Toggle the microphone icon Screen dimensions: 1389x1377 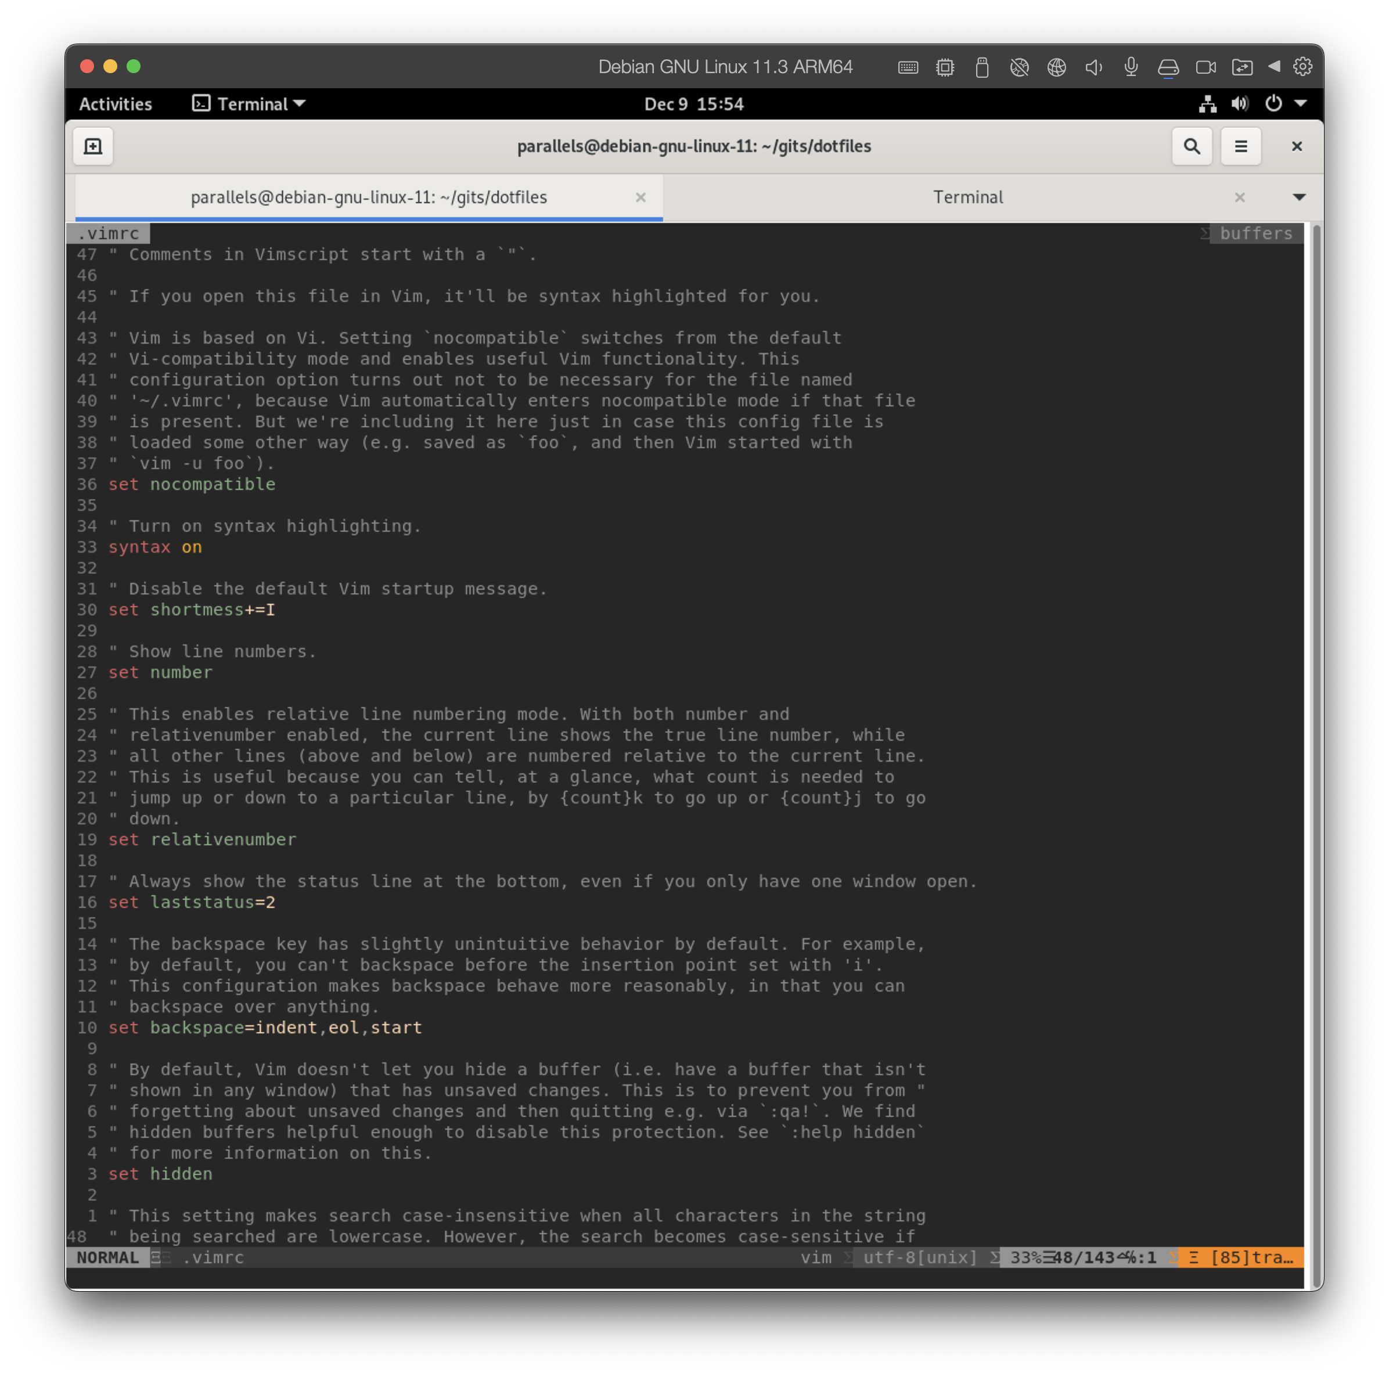click(x=1130, y=67)
